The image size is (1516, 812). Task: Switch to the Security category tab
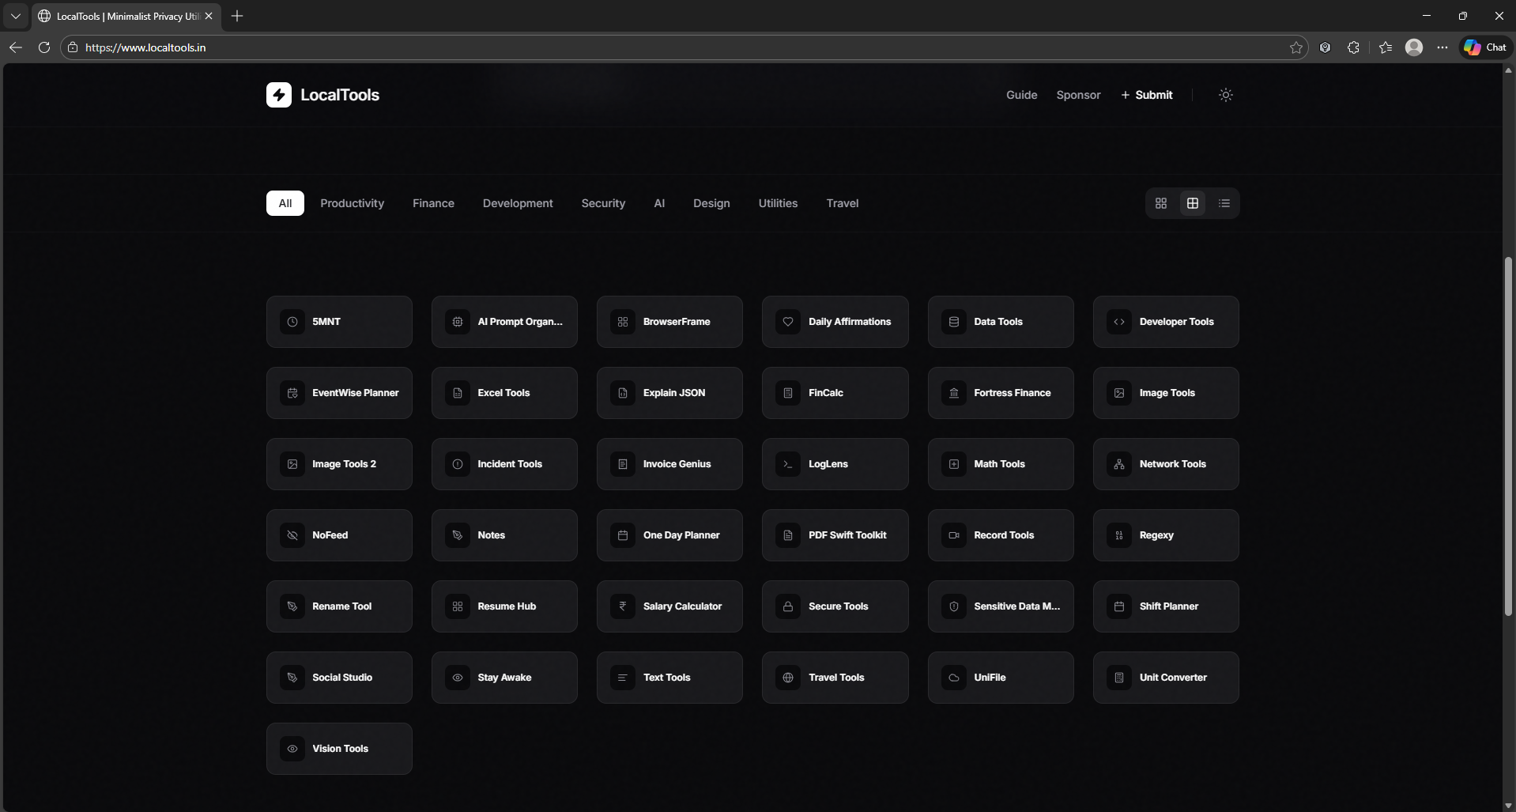click(603, 202)
